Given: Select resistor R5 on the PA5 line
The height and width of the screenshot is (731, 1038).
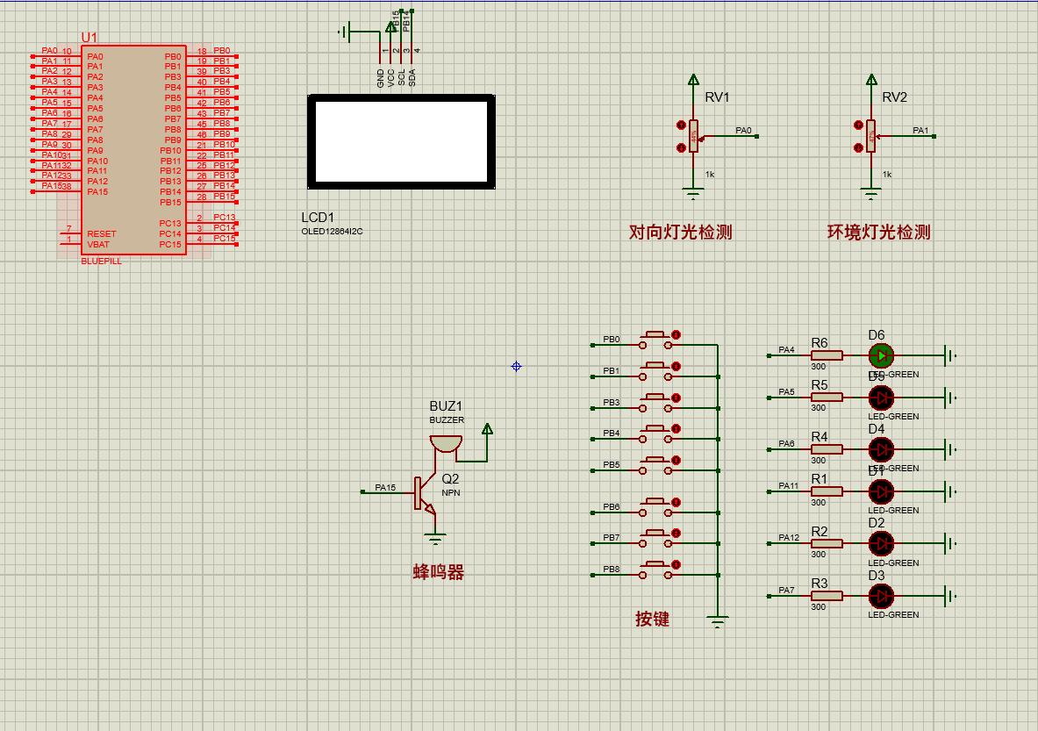Looking at the screenshot, I should click(x=827, y=398).
